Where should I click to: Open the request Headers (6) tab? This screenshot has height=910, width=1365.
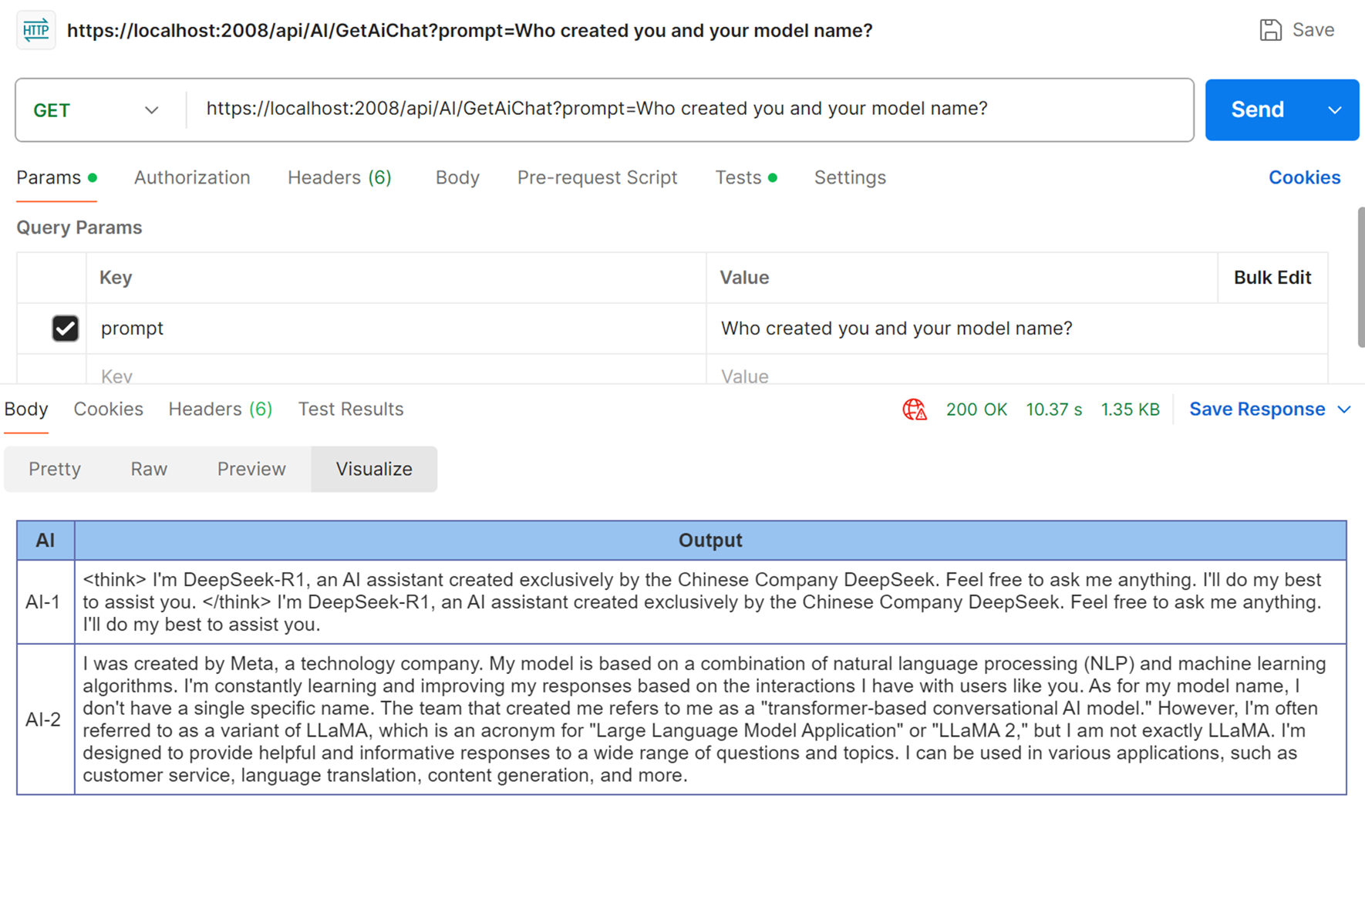pos(339,177)
